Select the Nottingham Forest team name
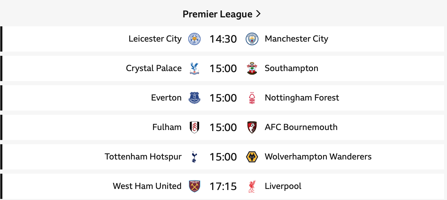The width and height of the screenshot is (447, 200). (x=302, y=98)
